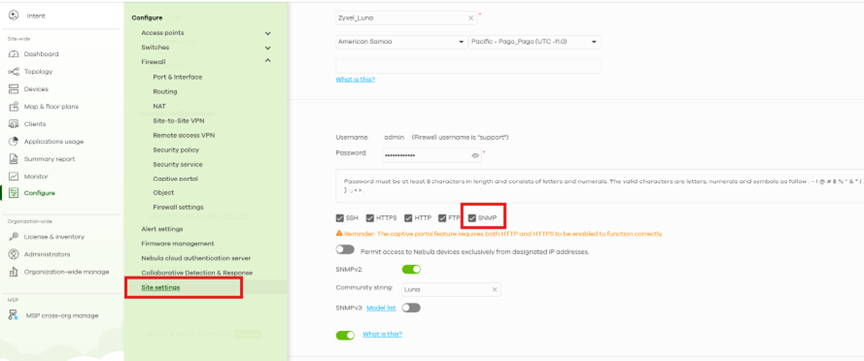Open the Object menu item
This screenshot has width=864, height=361.
click(163, 193)
